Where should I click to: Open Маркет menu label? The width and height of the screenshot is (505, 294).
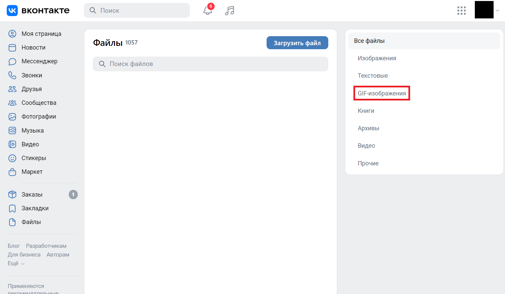[x=32, y=172]
